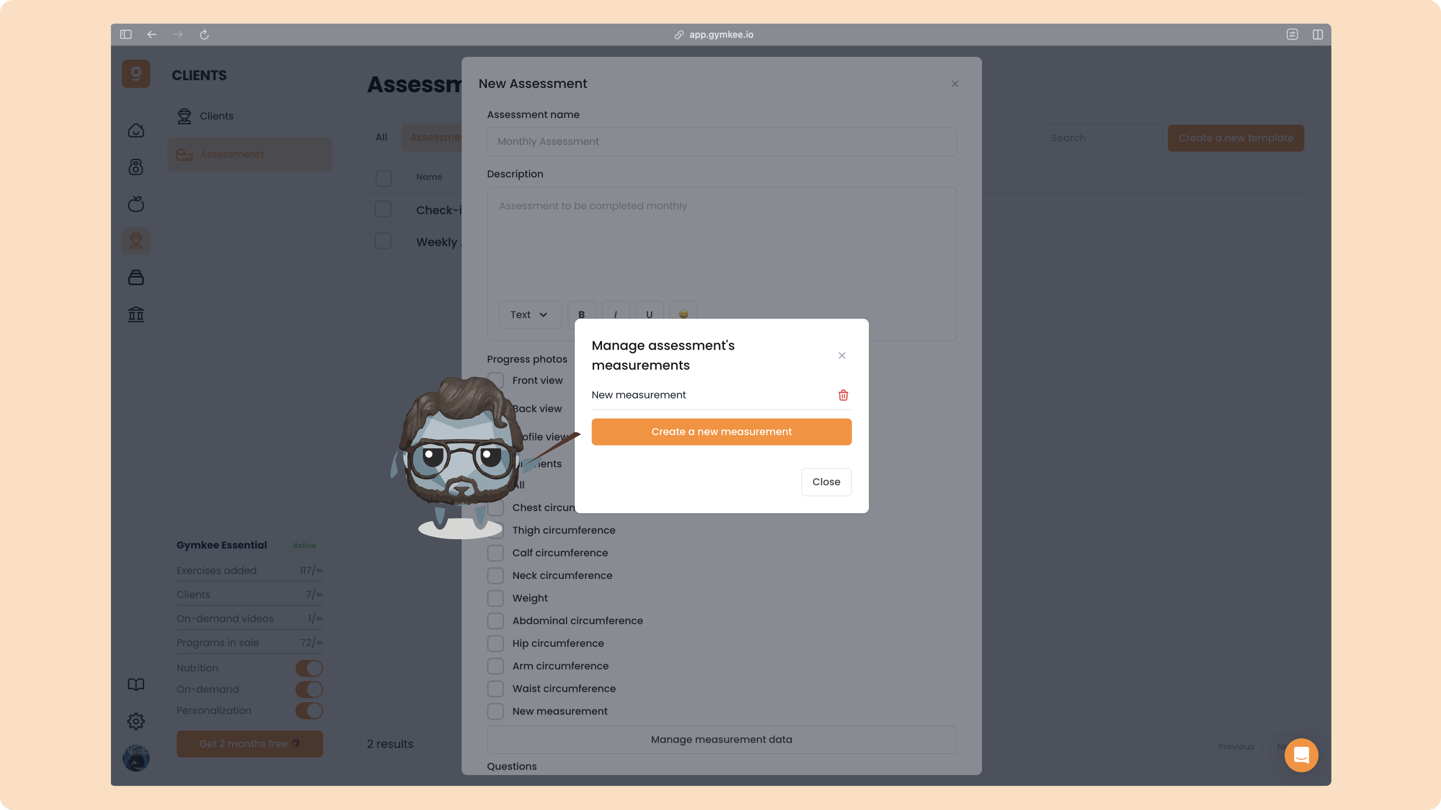Click the Gymkee logo icon
Screen dimensions: 1441x810
(136, 74)
